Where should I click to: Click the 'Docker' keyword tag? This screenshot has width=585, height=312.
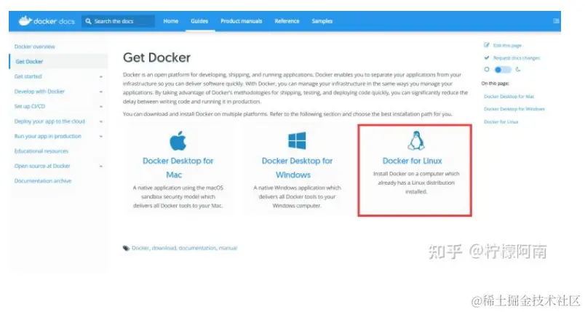pos(140,248)
